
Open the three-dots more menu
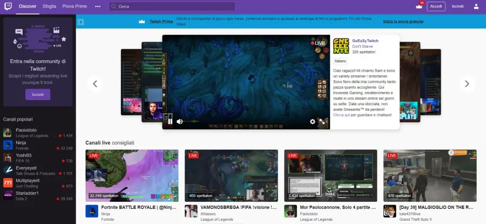tap(98, 6)
